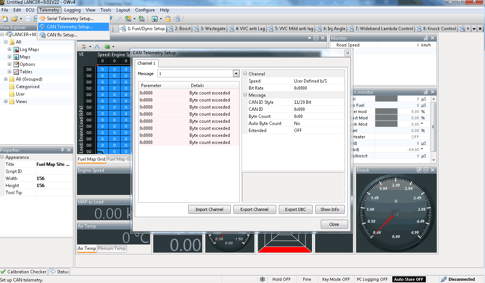Click the New file toolbar icon
The width and height of the screenshot is (485, 283).
tap(4, 19)
